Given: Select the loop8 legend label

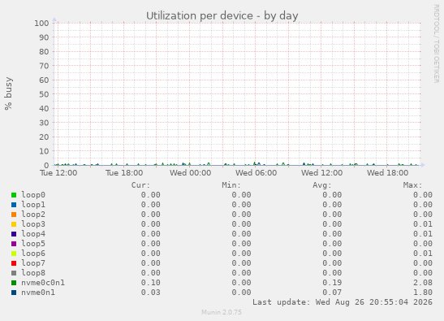Looking at the screenshot, I should pyautogui.click(x=33, y=273).
